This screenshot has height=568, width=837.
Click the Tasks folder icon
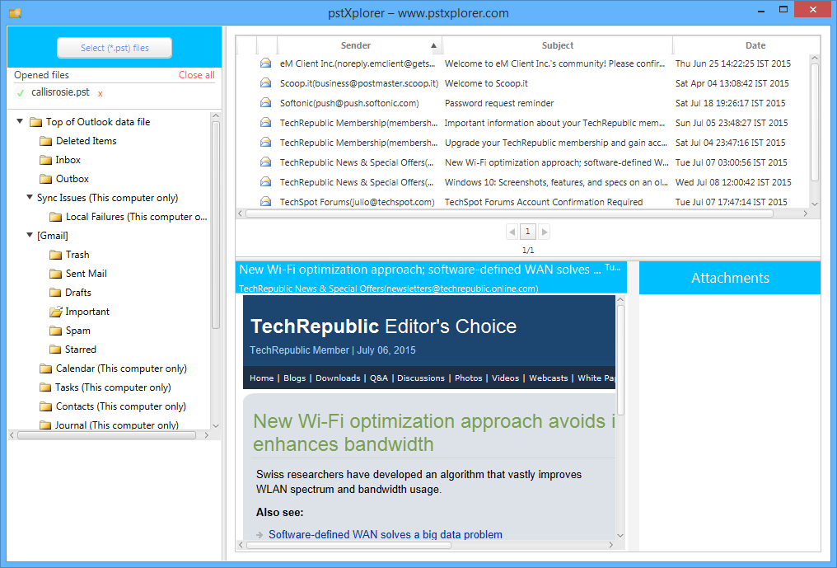[45, 387]
